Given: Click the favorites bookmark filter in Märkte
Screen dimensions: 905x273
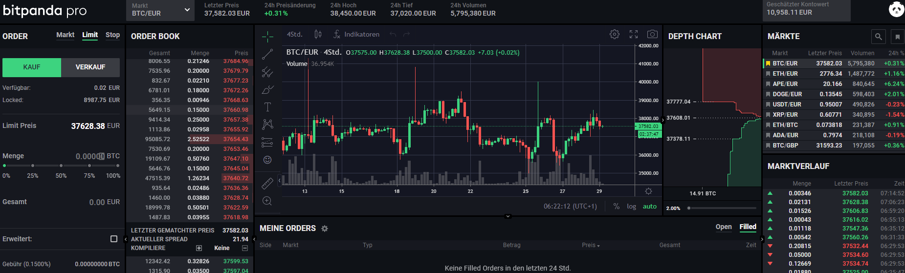Looking at the screenshot, I should pos(897,37).
